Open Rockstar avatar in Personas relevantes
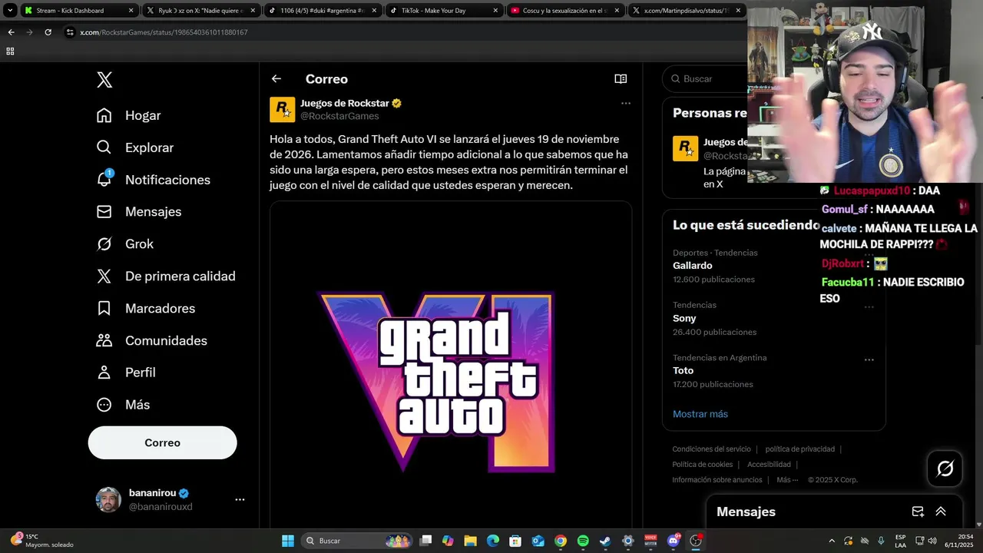 (x=685, y=148)
